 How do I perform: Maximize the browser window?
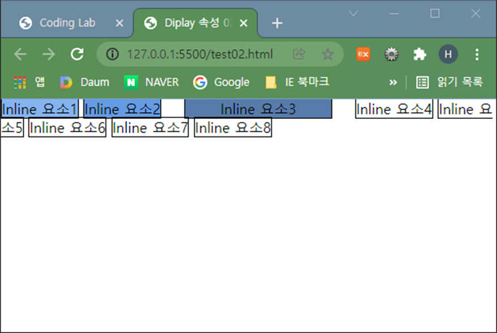pos(435,13)
